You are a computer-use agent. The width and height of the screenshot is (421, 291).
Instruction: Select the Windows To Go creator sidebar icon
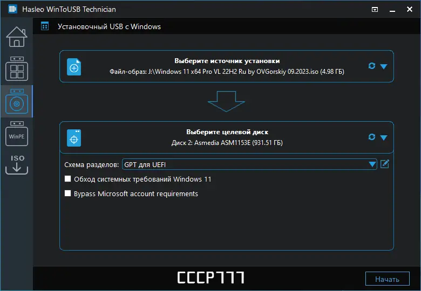point(17,68)
